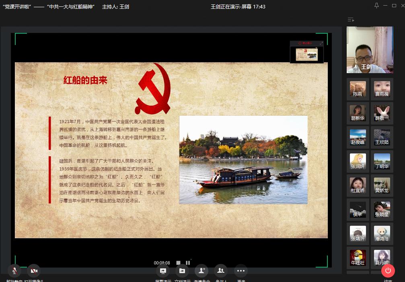Pin the meeting window on top
The image size is (405, 282).
pos(376,6)
